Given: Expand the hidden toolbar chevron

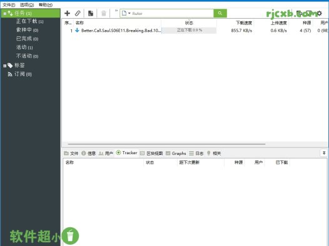Looking at the screenshot, I should pos(116,10).
